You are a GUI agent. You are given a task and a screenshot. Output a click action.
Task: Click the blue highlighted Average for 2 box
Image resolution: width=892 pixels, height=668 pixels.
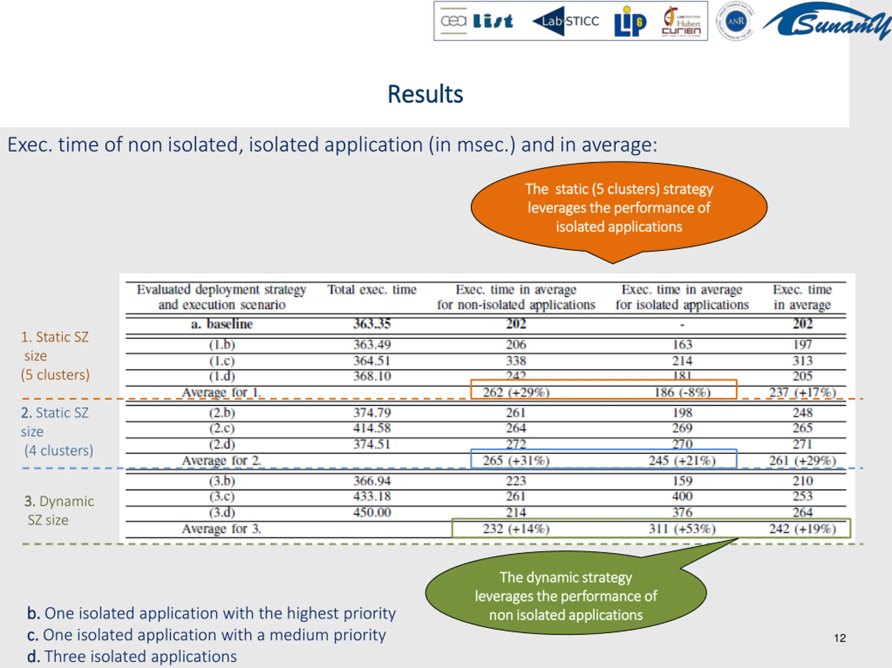[x=604, y=458]
